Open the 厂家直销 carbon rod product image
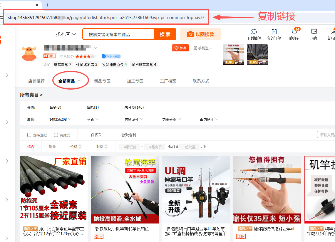The image size is (335, 242). click(x=53, y=190)
